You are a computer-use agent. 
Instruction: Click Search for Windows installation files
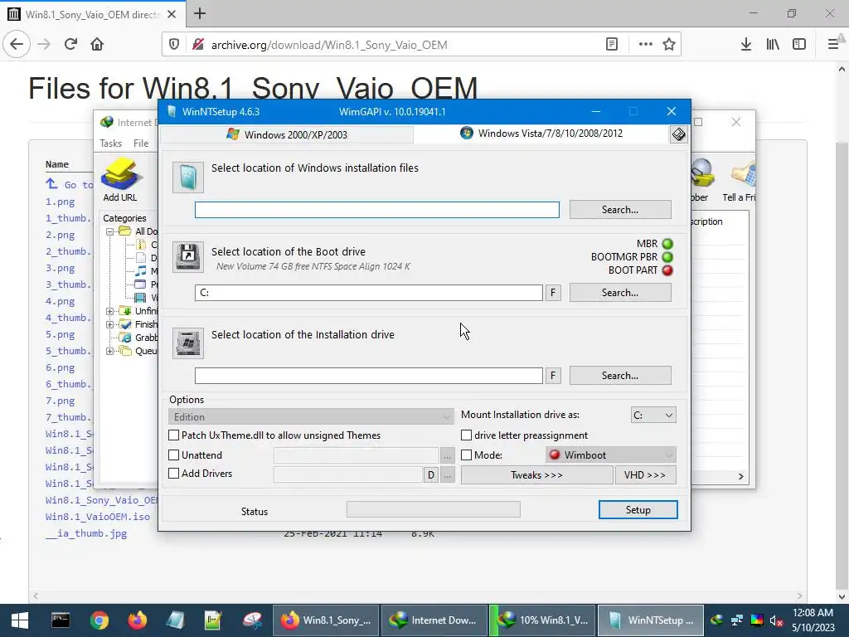coord(620,210)
